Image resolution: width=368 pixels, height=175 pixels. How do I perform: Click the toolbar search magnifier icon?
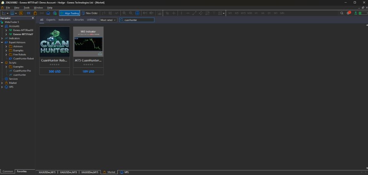click(342, 13)
